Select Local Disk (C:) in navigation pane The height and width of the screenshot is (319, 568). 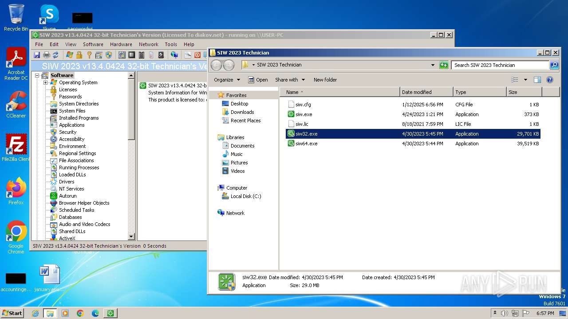[246, 196]
